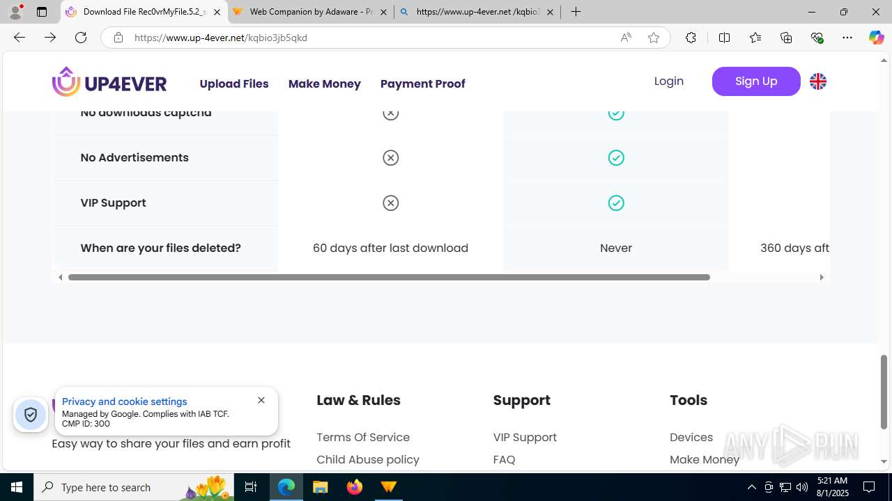Open Make Money nav item
The height and width of the screenshot is (501, 892).
[325, 83]
